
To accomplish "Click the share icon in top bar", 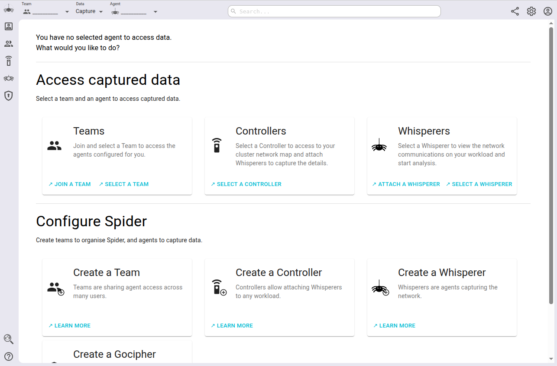I will point(515,12).
